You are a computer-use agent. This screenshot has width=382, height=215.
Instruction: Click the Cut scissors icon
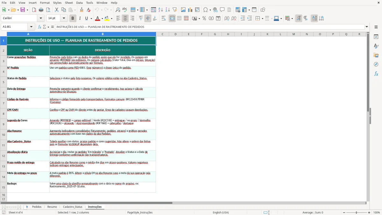57,10
